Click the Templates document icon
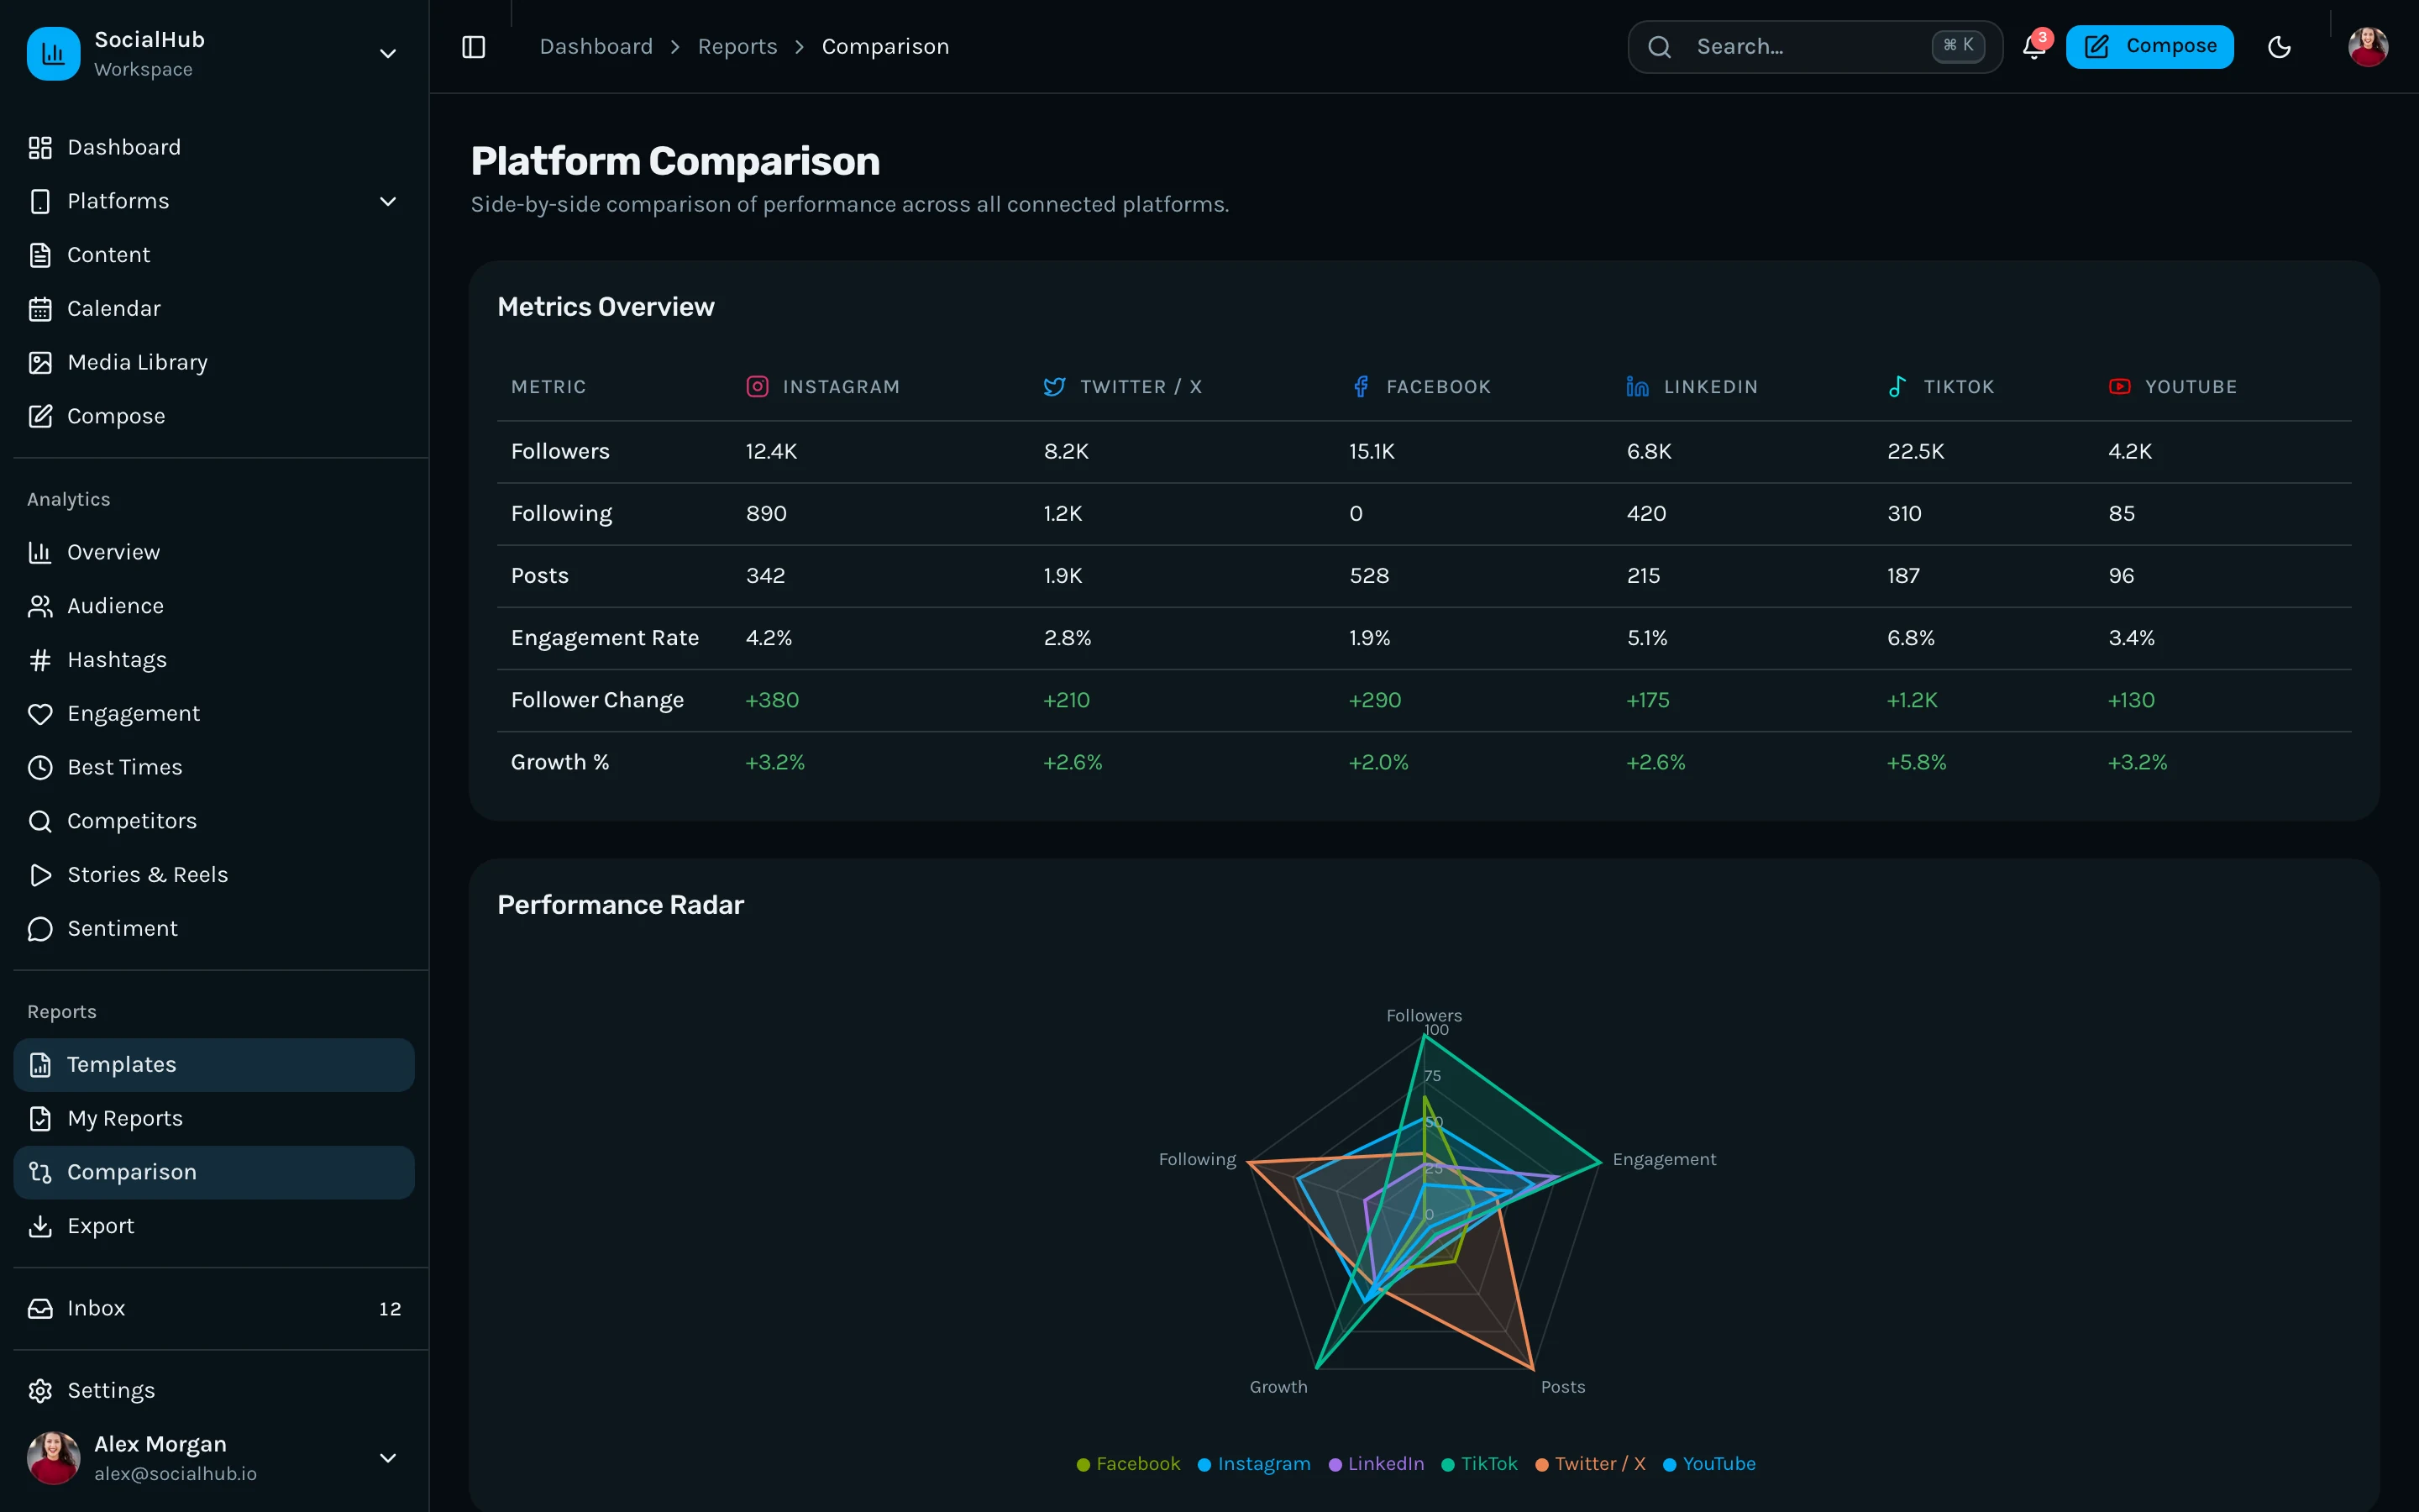2419x1512 pixels. 40,1065
